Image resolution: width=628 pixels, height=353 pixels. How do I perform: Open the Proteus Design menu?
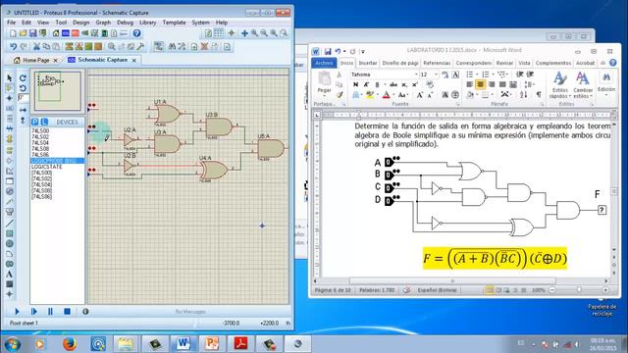[80, 23]
